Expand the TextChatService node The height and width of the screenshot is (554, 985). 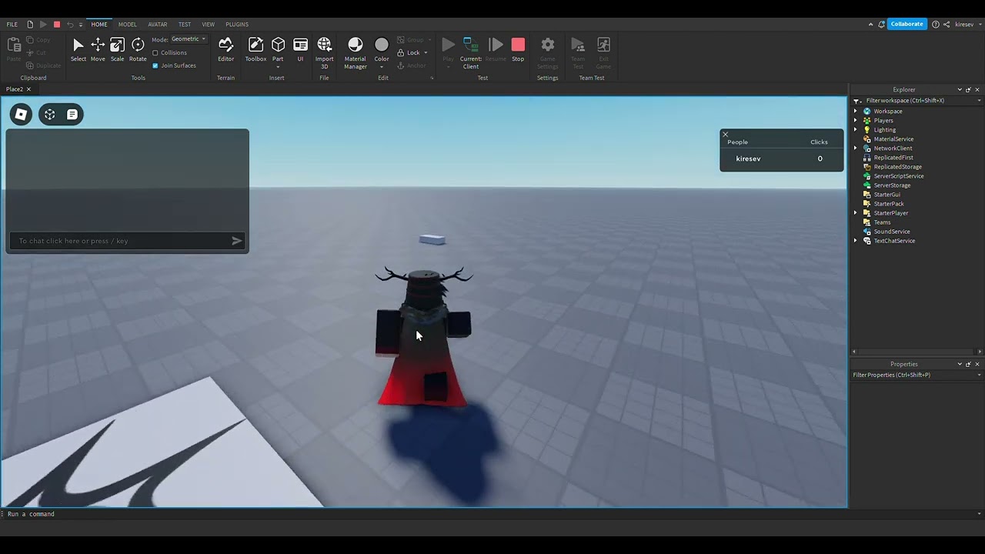click(856, 241)
